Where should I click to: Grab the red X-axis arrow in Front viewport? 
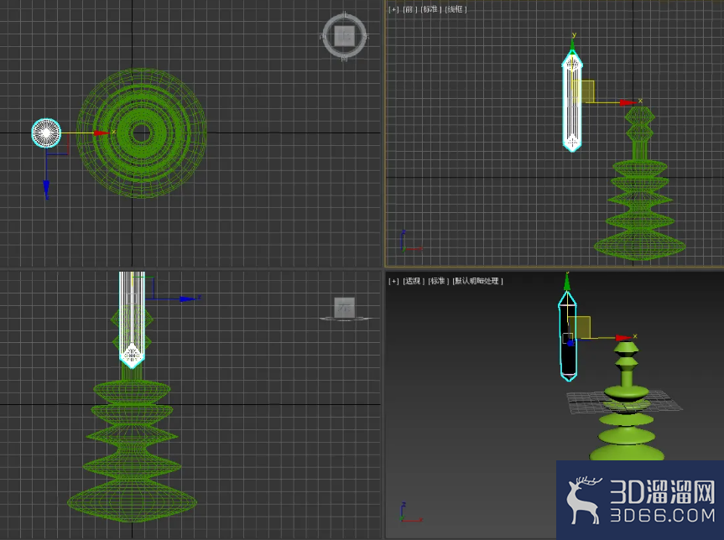click(628, 102)
